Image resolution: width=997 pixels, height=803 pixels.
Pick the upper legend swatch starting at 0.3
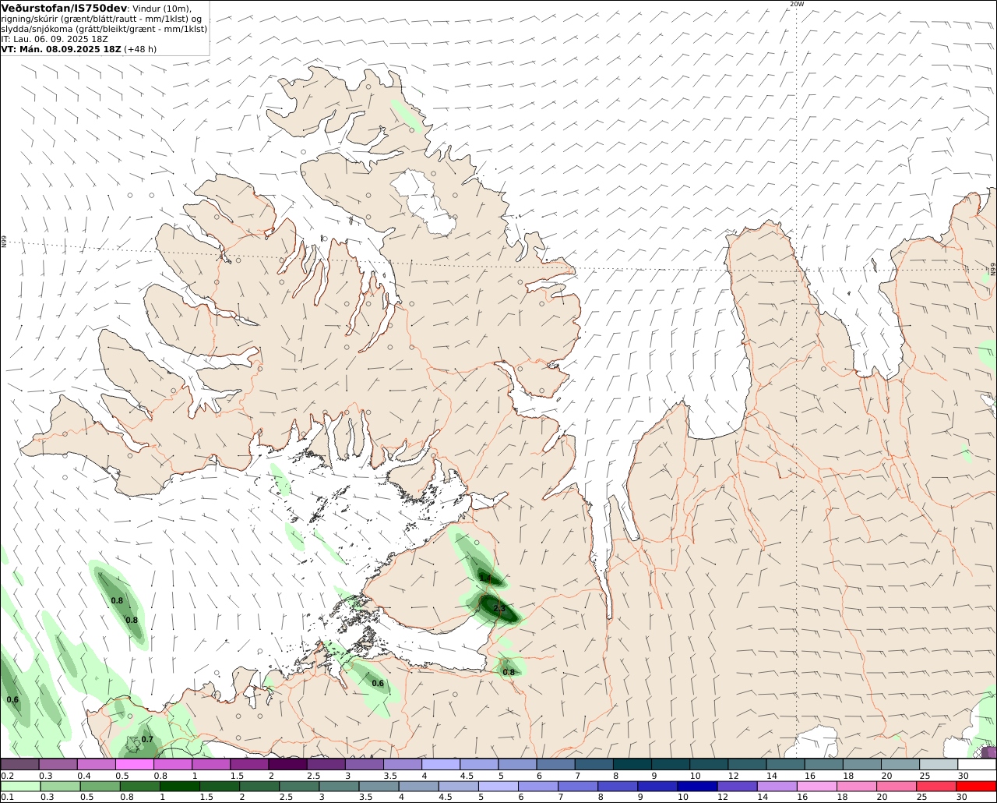click(58, 764)
